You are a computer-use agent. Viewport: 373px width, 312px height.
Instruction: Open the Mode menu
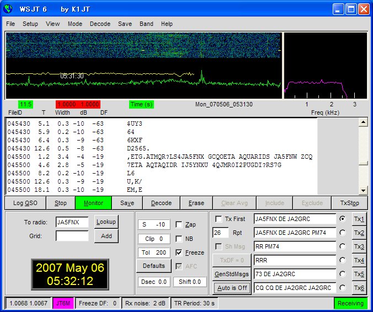tap(75, 24)
